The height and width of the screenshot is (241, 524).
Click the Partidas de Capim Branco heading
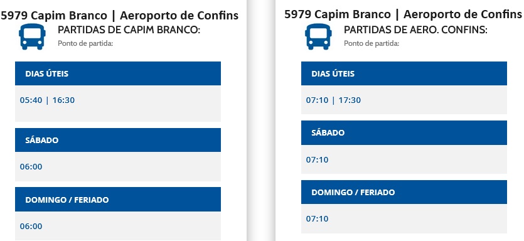point(129,29)
